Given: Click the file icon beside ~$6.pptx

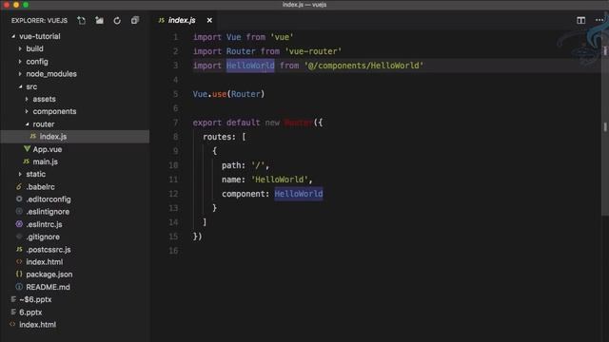Looking at the screenshot, I should 13,299.
